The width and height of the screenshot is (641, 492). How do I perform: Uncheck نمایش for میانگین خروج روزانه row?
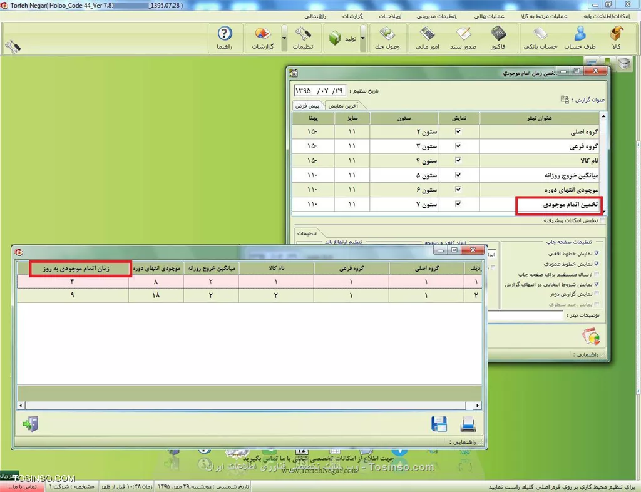(458, 175)
